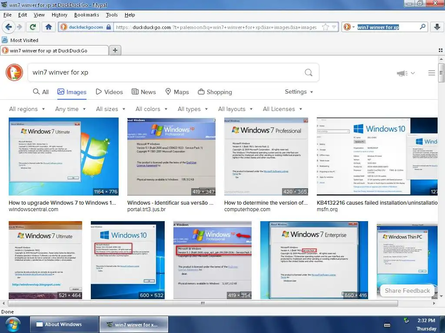445x333 pixels.
Task: Expand the All colors filter
Action: pyautogui.click(x=152, y=109)
